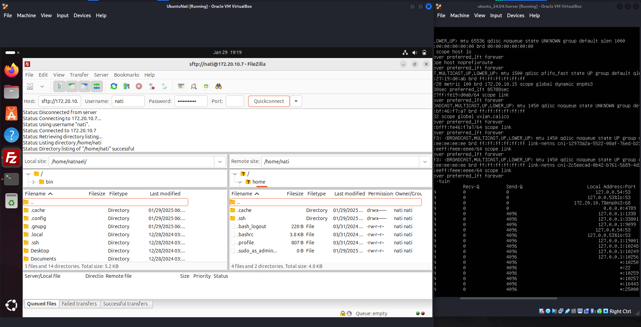Open directory listing filters icon

[181, 86]
